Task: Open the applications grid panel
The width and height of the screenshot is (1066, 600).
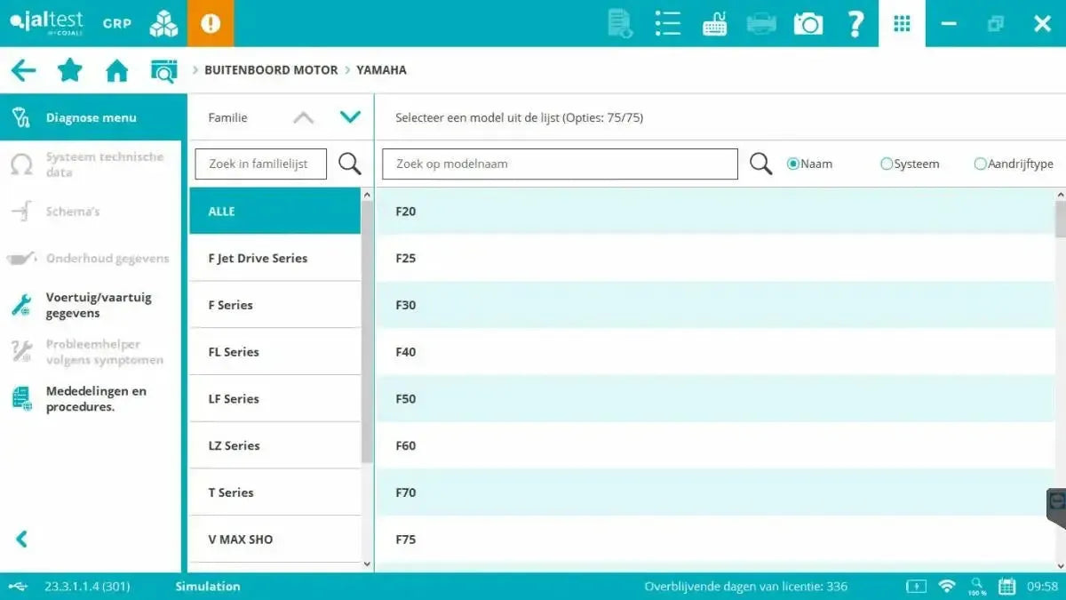Action: [x=902, y=23]
